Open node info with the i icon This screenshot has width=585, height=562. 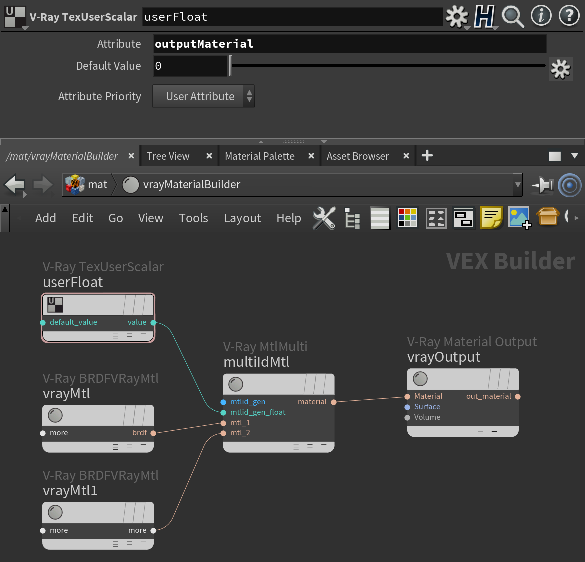click(541, 16)
